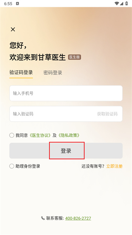The width and height of the screenshot is (132, 235).
Task: Tap 获取验证码 to request a code
Action: point(107,114)
